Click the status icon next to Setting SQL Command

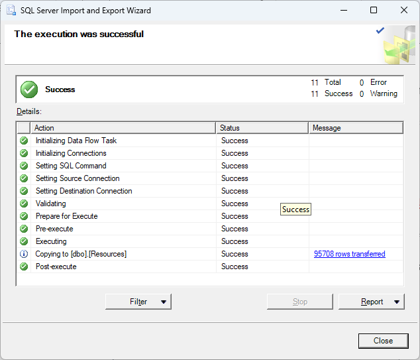(x=24, y=166)
